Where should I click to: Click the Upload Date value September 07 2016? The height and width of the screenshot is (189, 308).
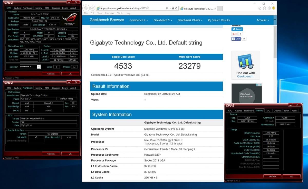162,94
